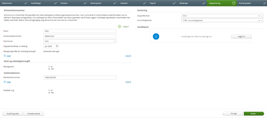Image resolution: width=267 pixels, height=118 pixels.
Task: Click the Legg inn button
Action: [241, 36]
